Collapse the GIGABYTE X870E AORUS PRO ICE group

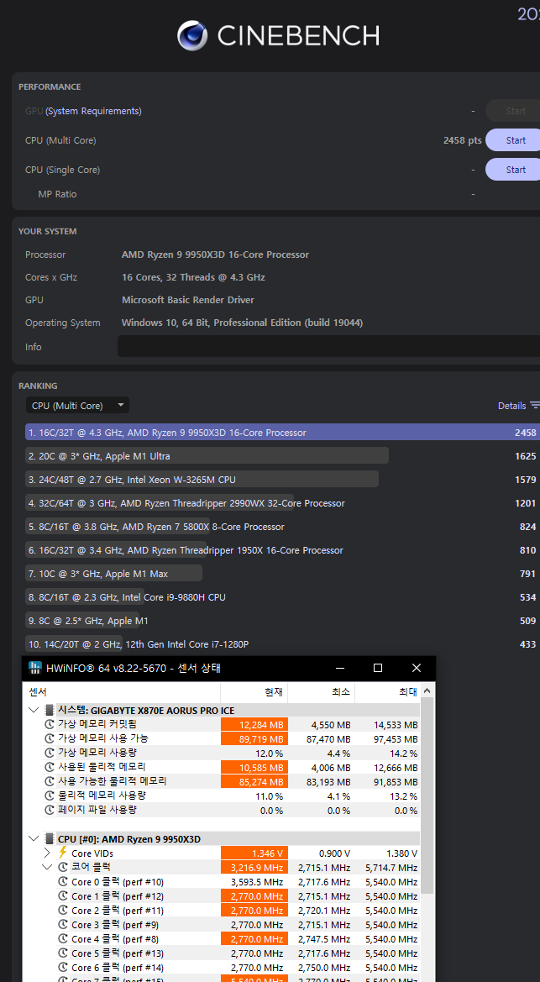pos(34,710)
